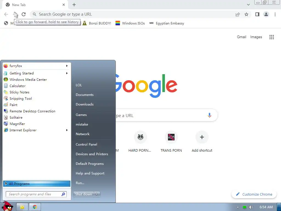Click the Paint palette icon
Image resolution: width=281 pixels, height=211 pixels.
(6, 105)
